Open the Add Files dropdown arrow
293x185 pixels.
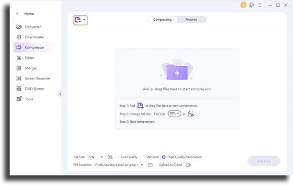coord(84,20)
